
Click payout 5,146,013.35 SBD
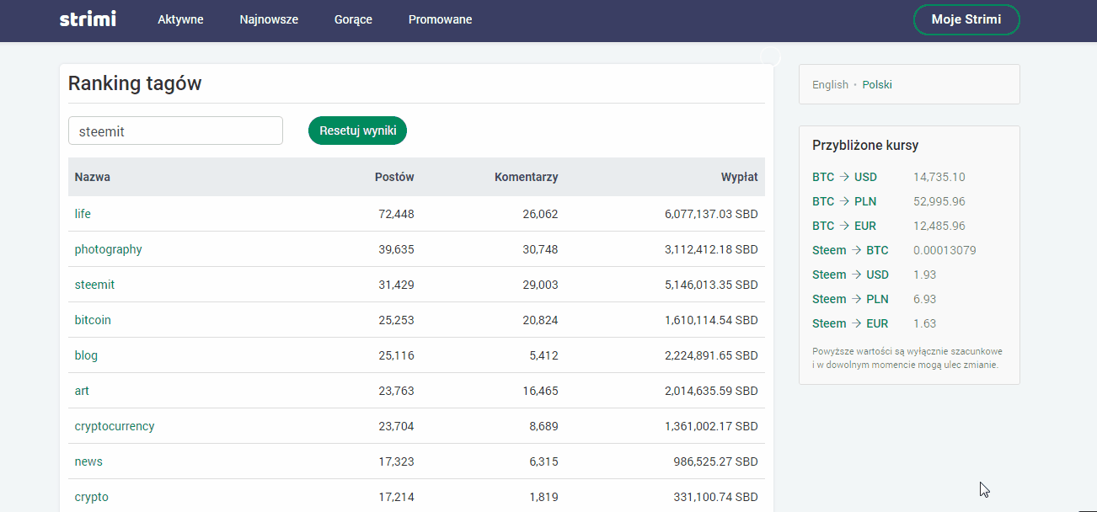(711, 285)
